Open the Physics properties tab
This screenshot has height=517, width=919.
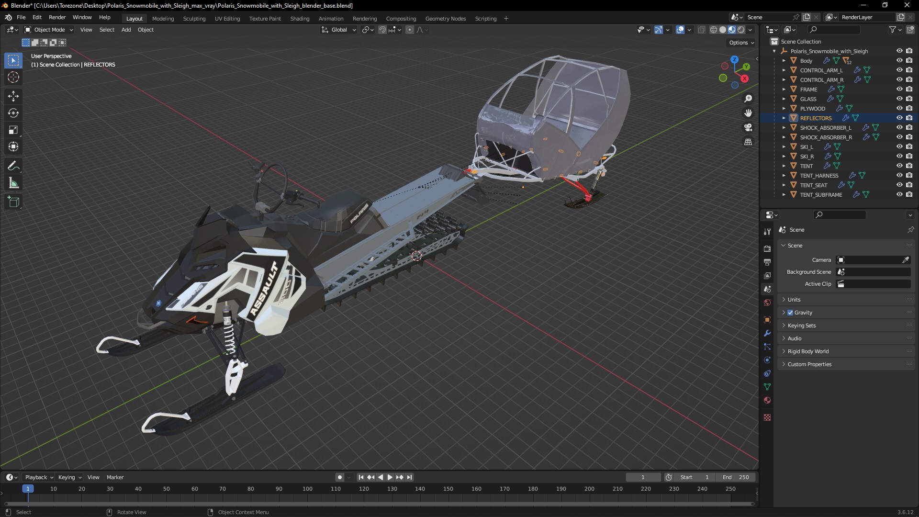(767, 360)
